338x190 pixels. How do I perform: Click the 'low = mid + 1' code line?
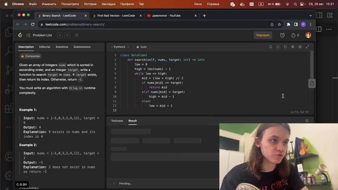161,106
